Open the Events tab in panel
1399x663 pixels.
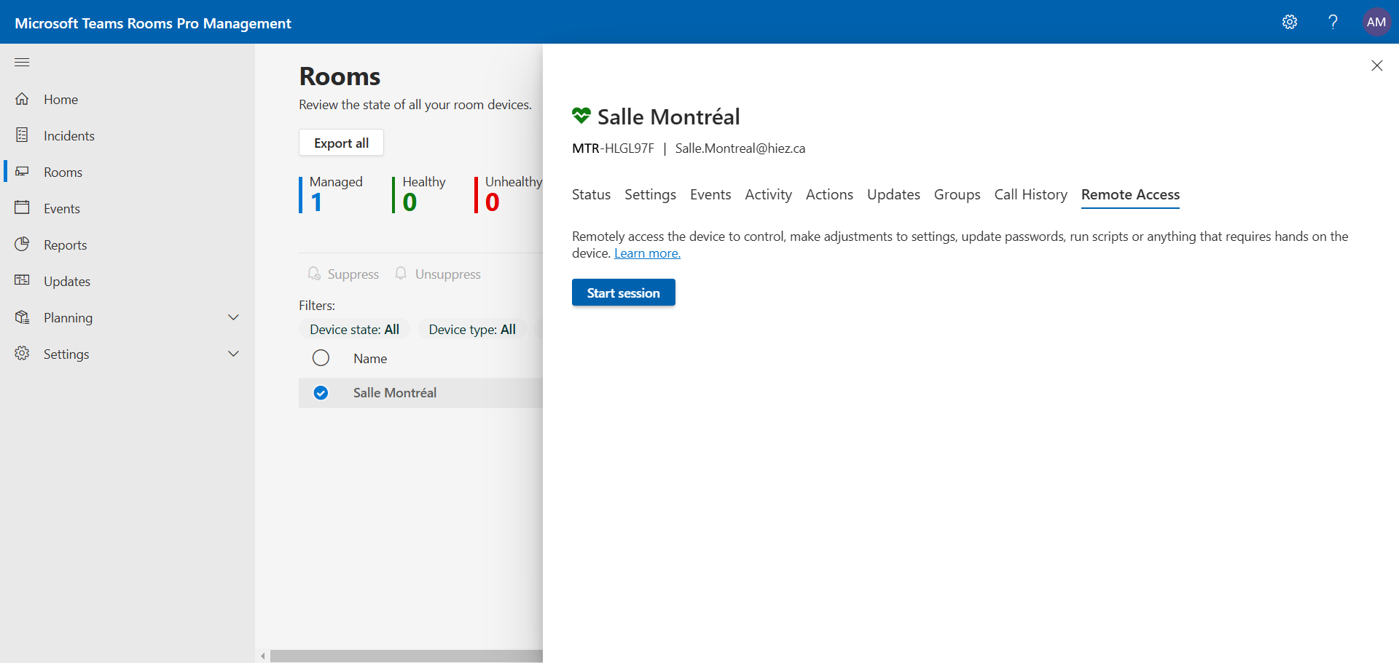(x=710, y=195)
